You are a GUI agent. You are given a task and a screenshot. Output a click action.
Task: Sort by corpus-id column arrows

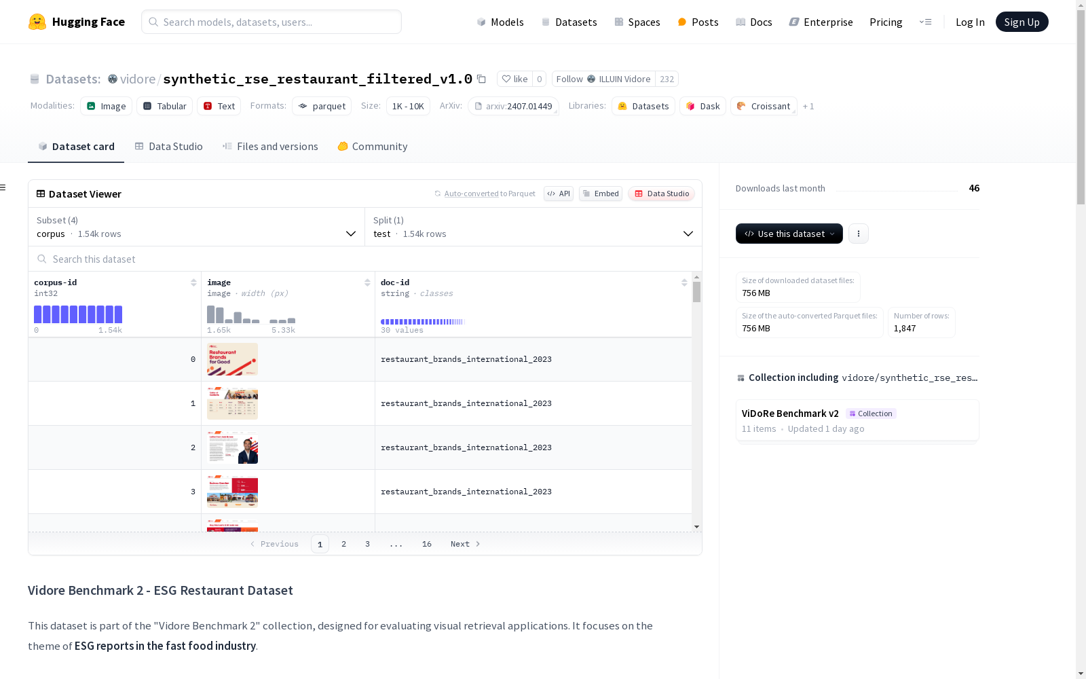[193, 282]
